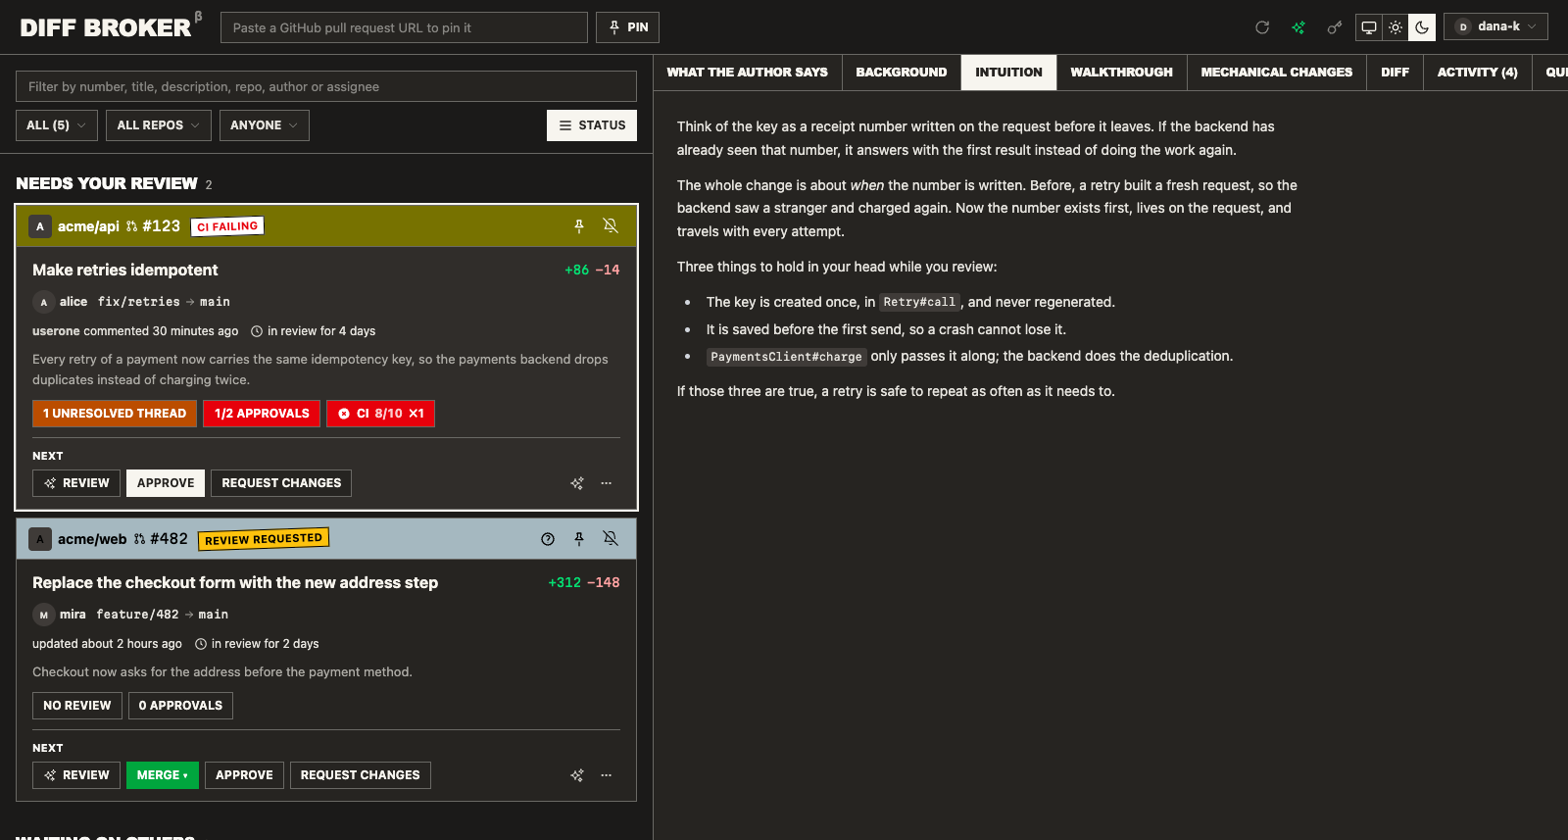Open the ellipsis menu on the #482 card
Viewport: 1568px width, 840px height.
pos(607,775)
